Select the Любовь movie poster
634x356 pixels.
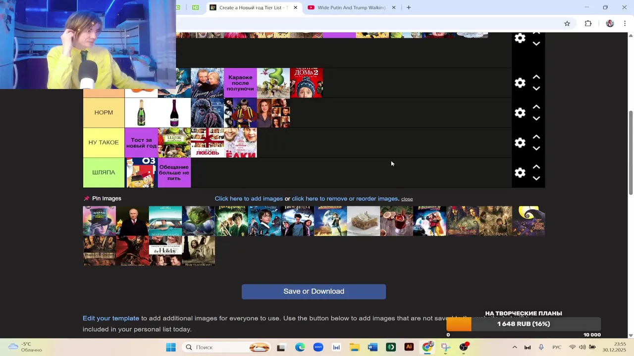207,143
